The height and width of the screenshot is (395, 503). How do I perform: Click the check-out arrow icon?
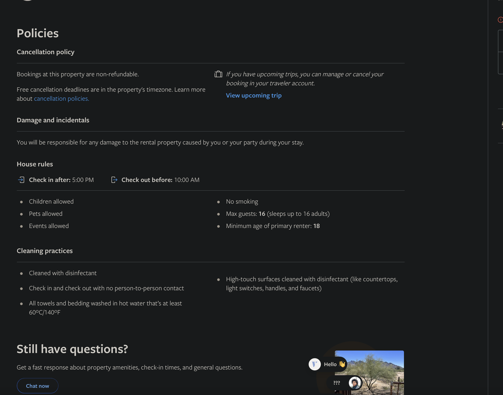(114, 180)
